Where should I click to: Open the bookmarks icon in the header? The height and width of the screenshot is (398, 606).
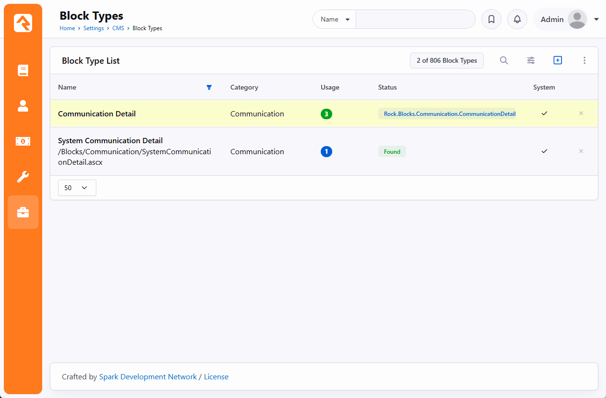pyautogui.click(x=491, y=19)
